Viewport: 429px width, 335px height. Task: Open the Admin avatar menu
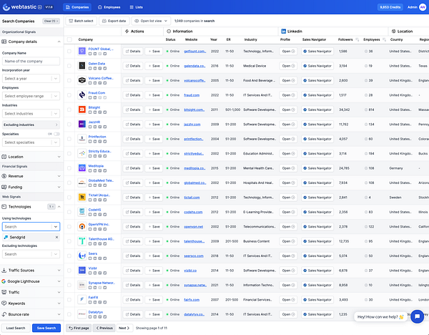tap(423, 6)
